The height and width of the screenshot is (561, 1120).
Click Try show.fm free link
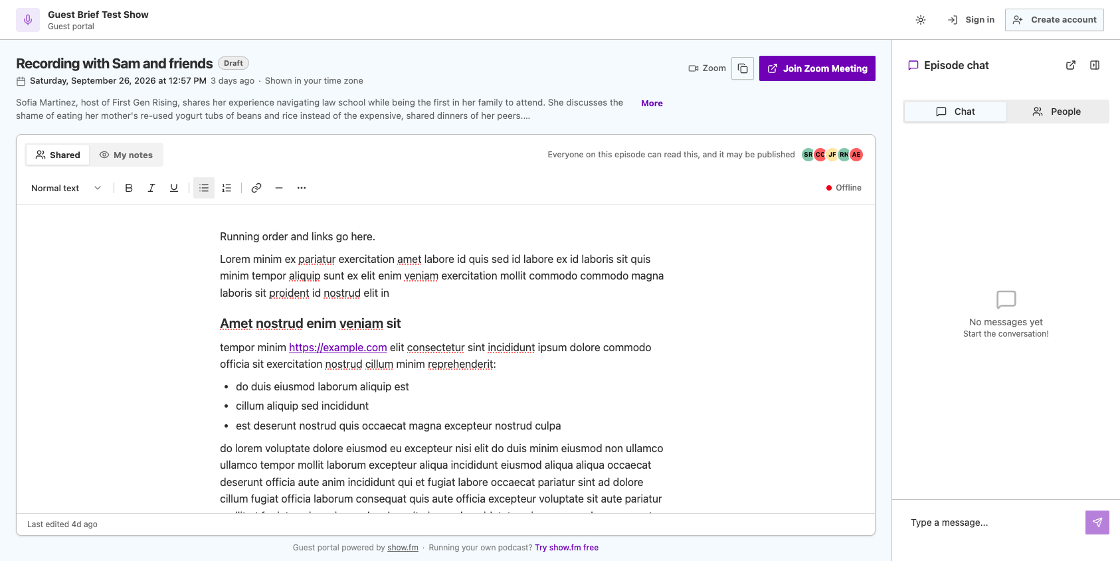coord(567,548)
